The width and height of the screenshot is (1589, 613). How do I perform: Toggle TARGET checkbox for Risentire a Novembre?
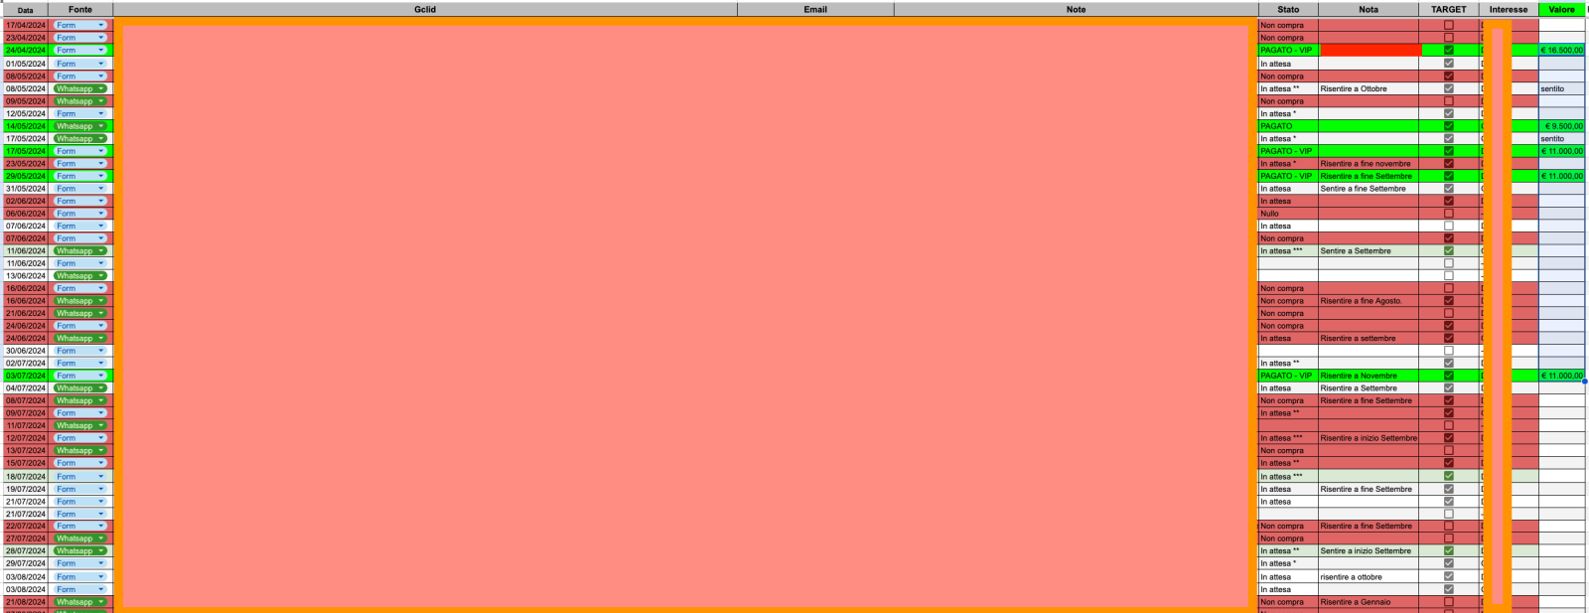pyautogui.click(x=1448, y=376)
